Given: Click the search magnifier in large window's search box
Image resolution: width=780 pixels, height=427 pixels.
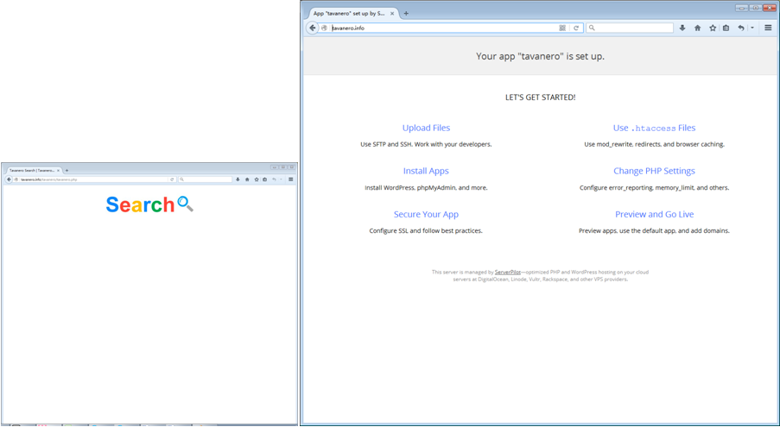Looking at the screenshot, I should point(592,28).
